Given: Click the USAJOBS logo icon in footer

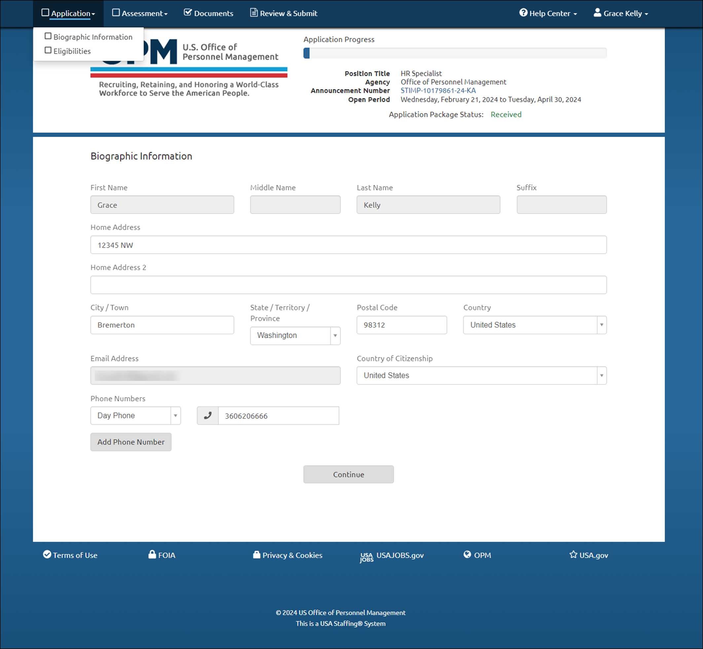Looking at the screenshot, I should click(x=366, y=557).
